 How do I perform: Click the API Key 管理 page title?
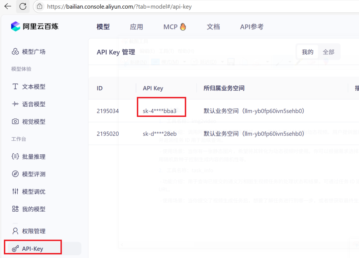click(x=116, y=52)
